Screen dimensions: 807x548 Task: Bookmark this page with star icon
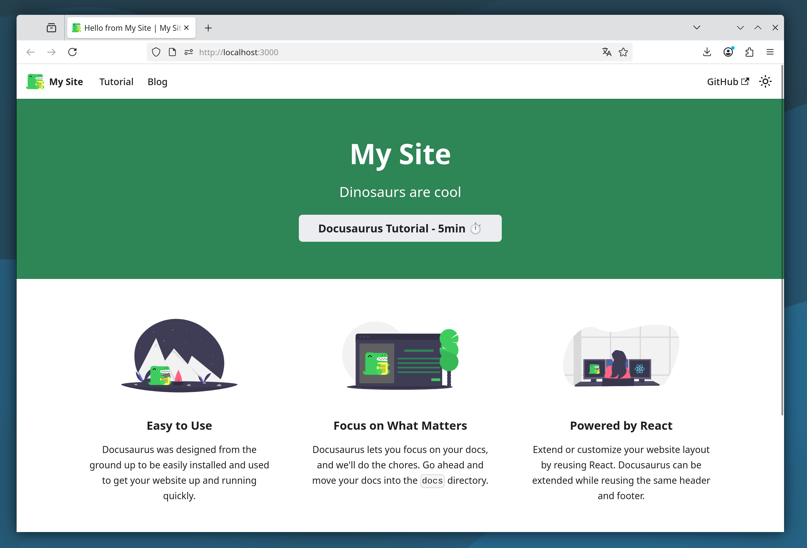pos(623,52)
